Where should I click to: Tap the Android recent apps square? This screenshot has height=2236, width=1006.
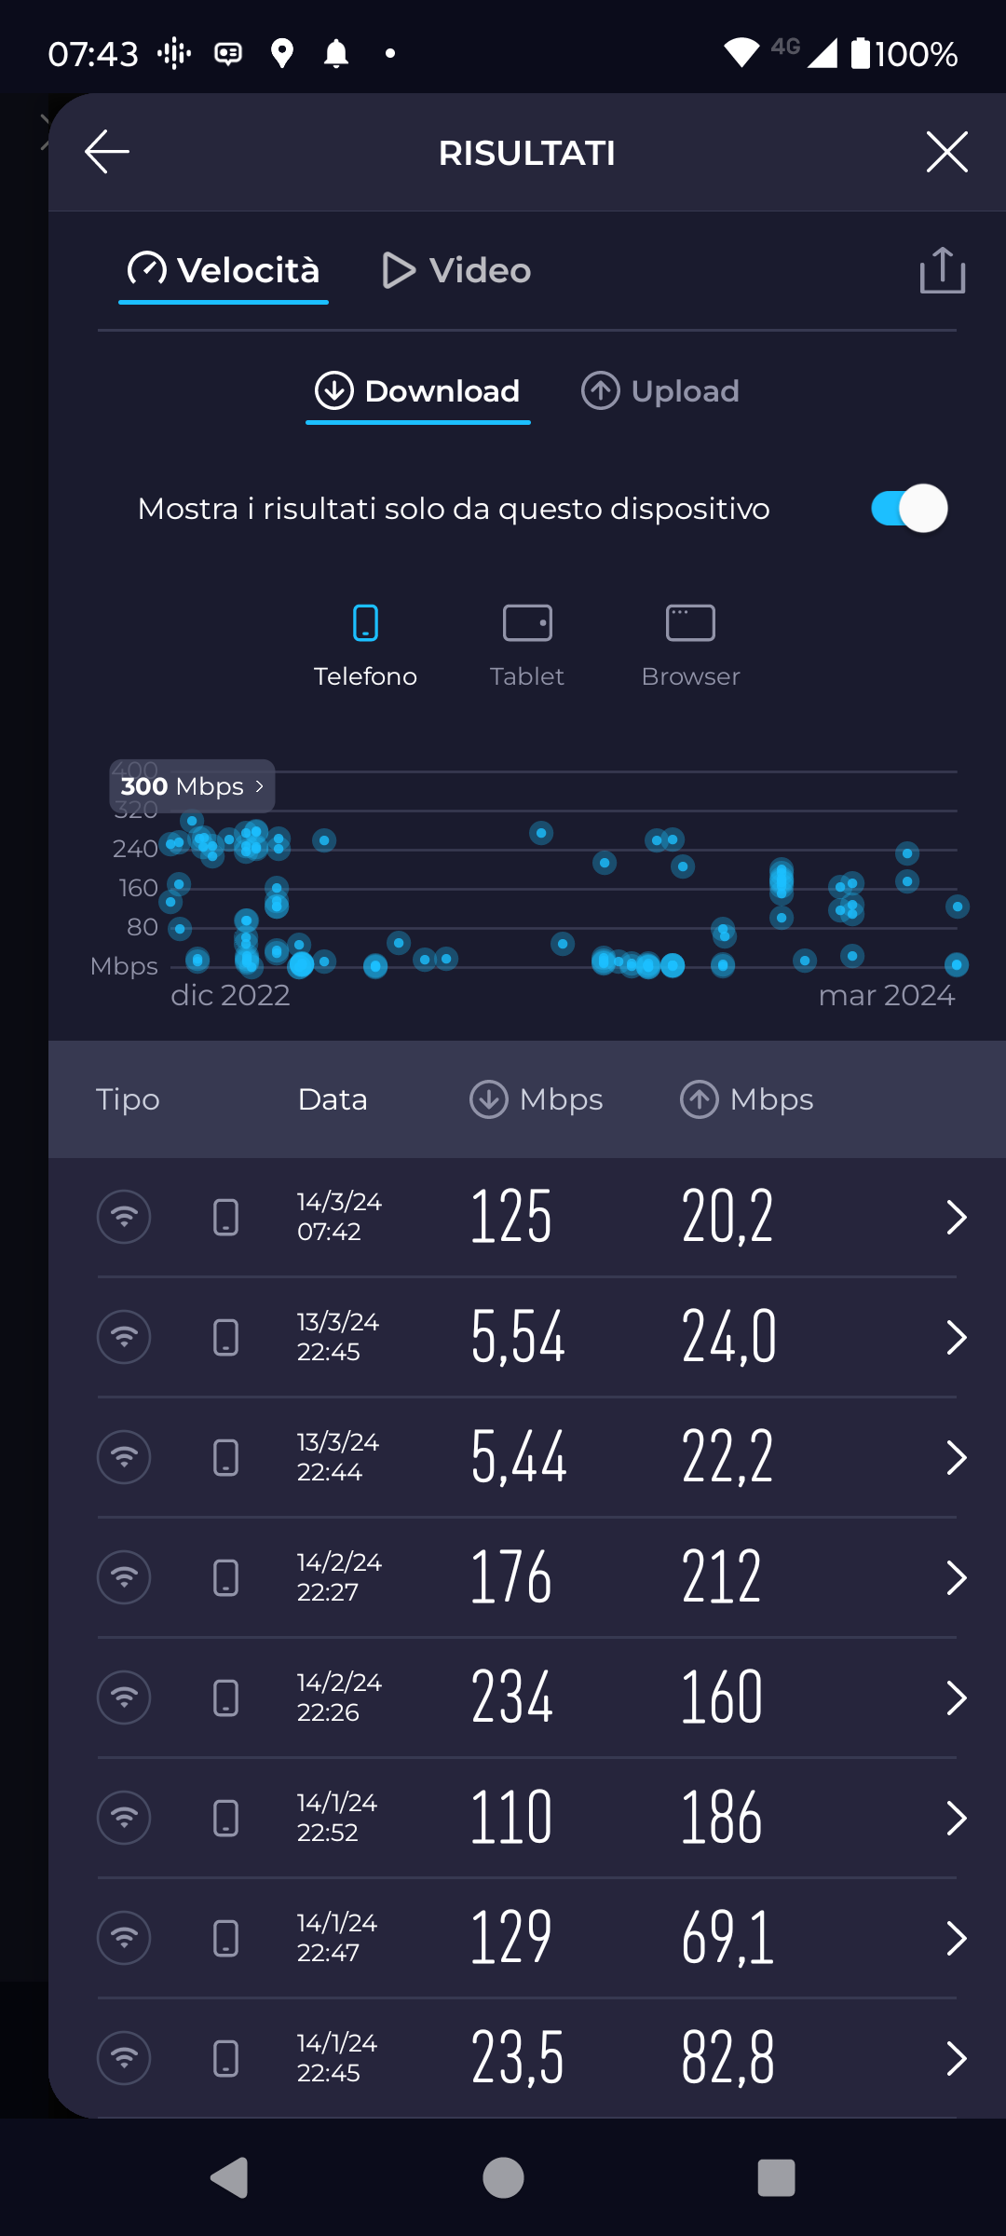776,2177
